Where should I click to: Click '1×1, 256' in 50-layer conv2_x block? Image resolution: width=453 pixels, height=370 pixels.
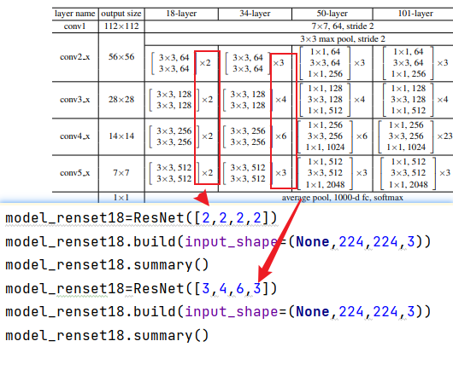tap(326, 74)
